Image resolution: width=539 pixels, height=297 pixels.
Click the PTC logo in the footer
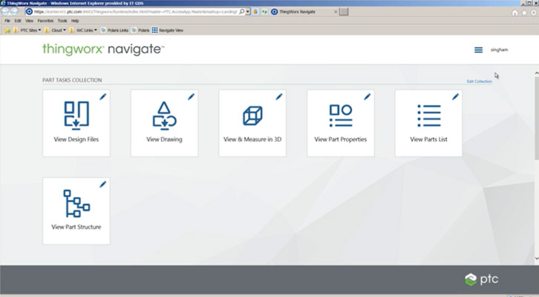pyautogui.click(x=481, y=279)
